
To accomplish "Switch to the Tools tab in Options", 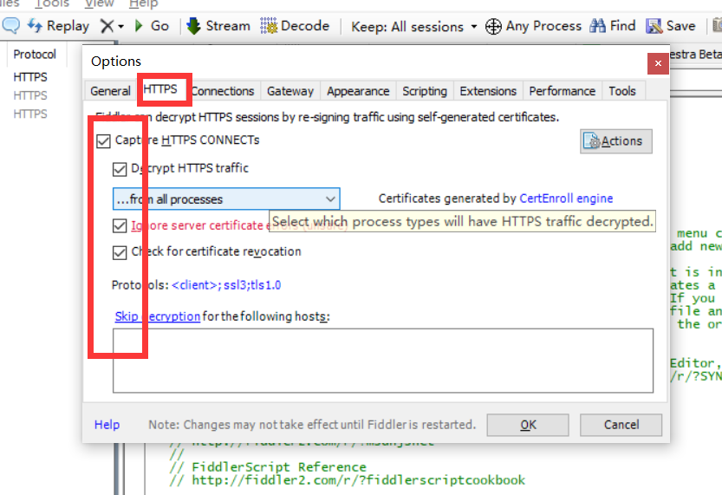I will [x=622, y=91].
